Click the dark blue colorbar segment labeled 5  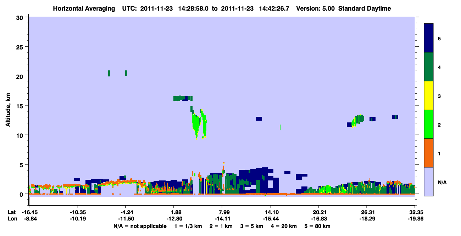tap(429, 38)
